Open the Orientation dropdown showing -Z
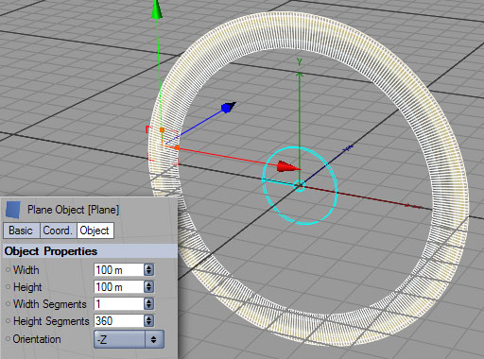The image size is (484, 359). 129,339
